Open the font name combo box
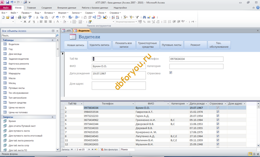The image size is (260, 157). tap(7, 22)
